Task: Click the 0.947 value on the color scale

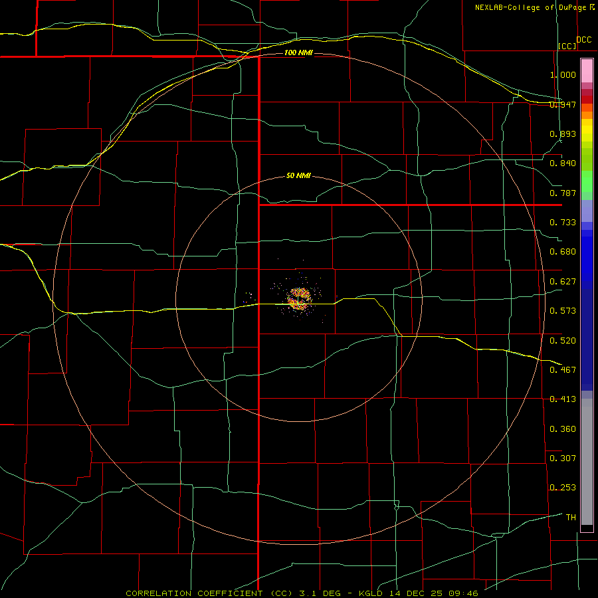Action: pos(563,104)
